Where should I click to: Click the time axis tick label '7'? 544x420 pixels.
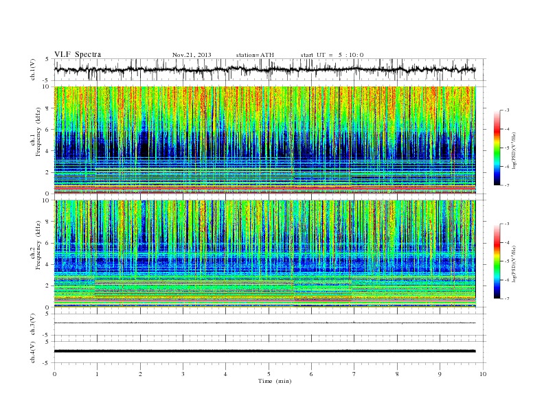click(354, 374)
